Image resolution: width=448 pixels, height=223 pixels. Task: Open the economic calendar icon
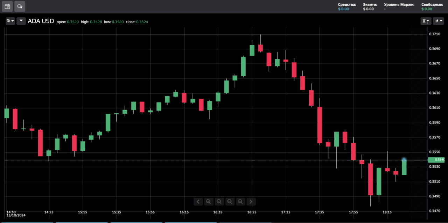coord(7,6)
